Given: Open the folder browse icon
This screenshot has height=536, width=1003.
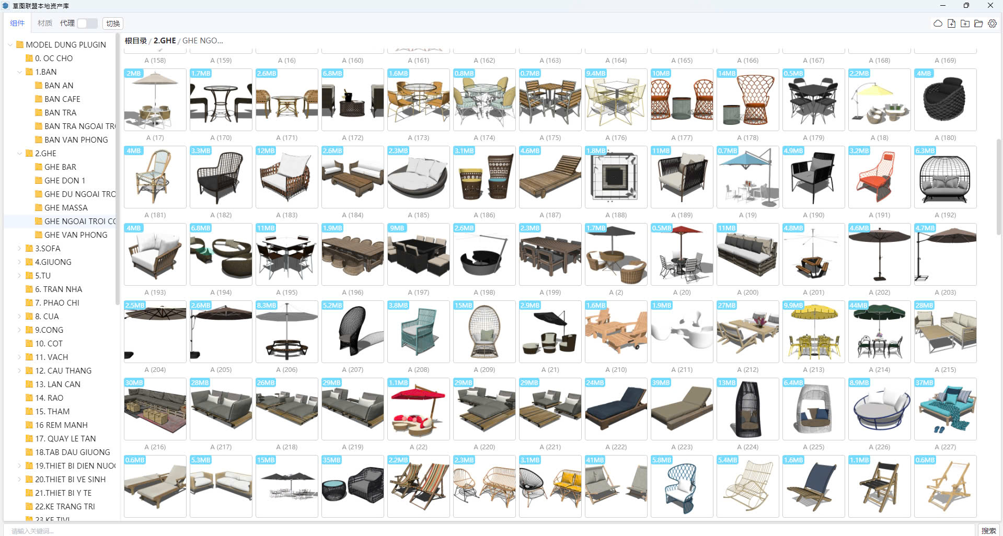Looking at the screenshot, I should pos(978,24).
